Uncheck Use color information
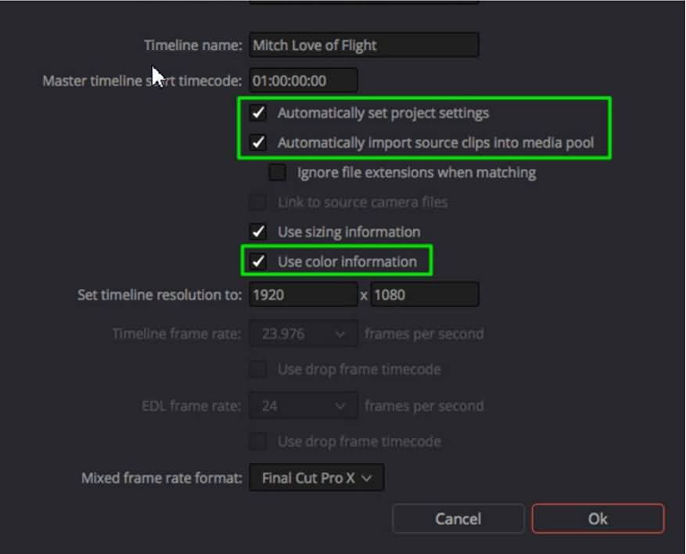 pos(258,262)
